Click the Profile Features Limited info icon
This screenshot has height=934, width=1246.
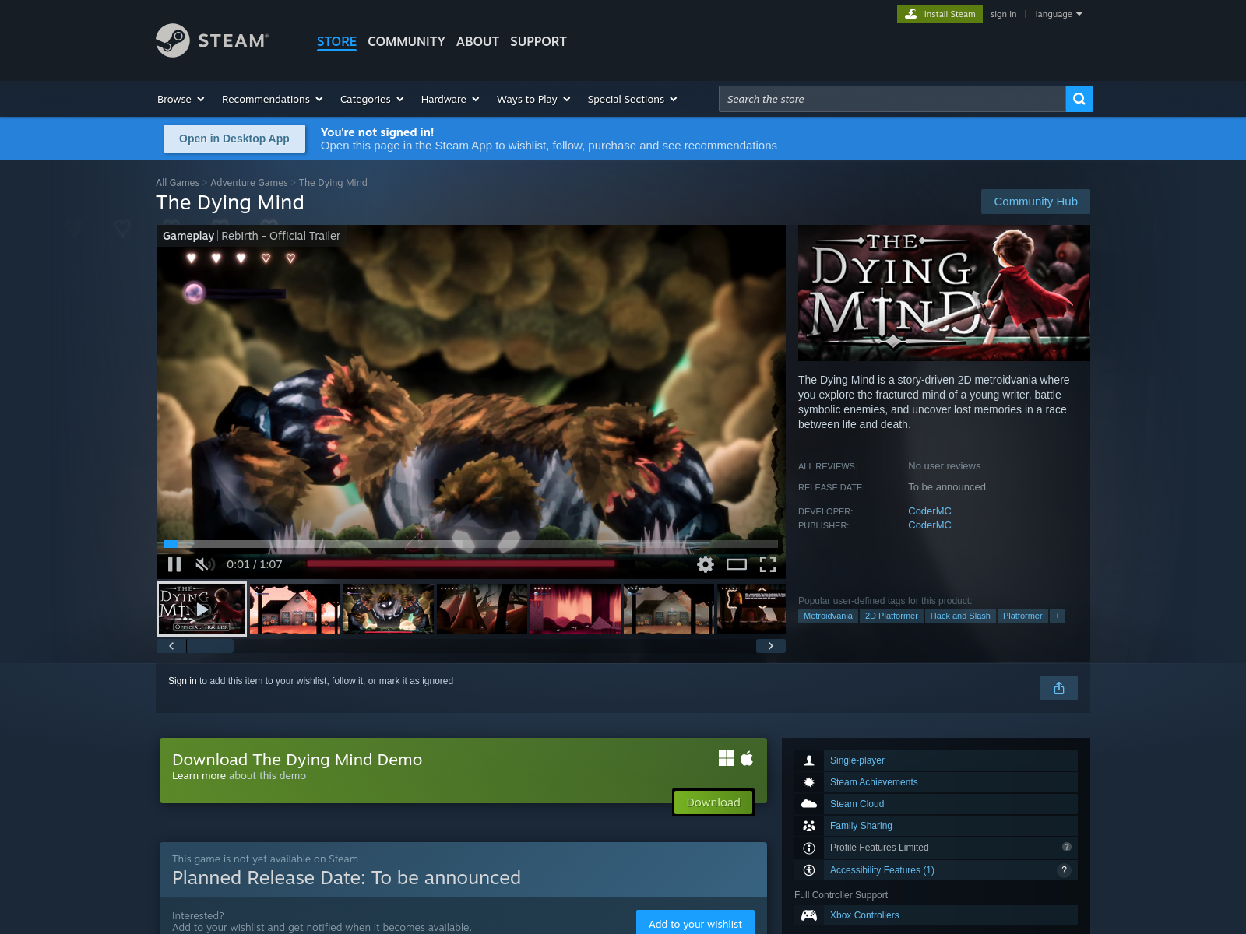[x=809, y=848]
